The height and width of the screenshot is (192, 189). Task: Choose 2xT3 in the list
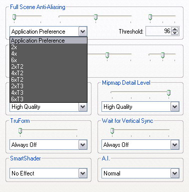click(x=48, y=86)
